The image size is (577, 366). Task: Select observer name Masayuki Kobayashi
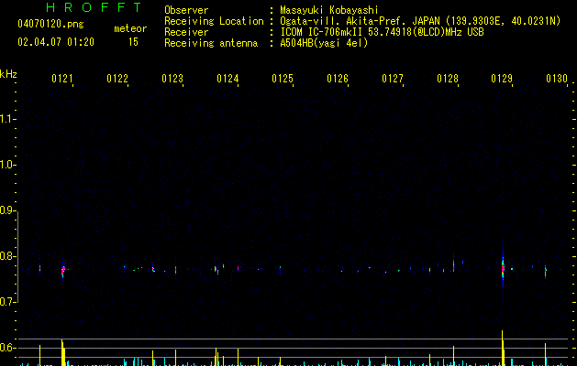[329, 10]
